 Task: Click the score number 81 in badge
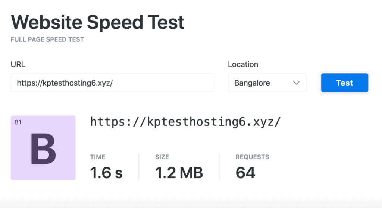click(x=18, y=122)
